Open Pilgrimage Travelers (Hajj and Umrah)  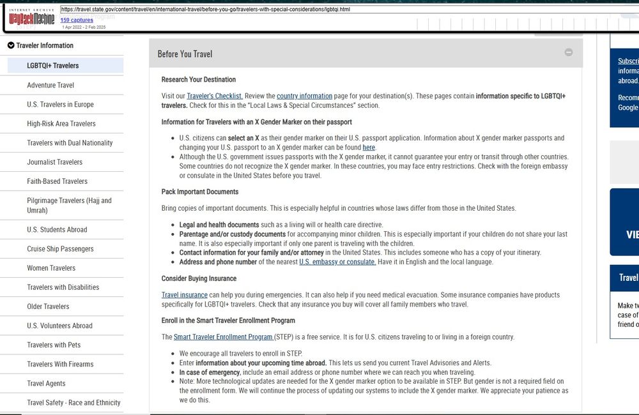(69, 205)
